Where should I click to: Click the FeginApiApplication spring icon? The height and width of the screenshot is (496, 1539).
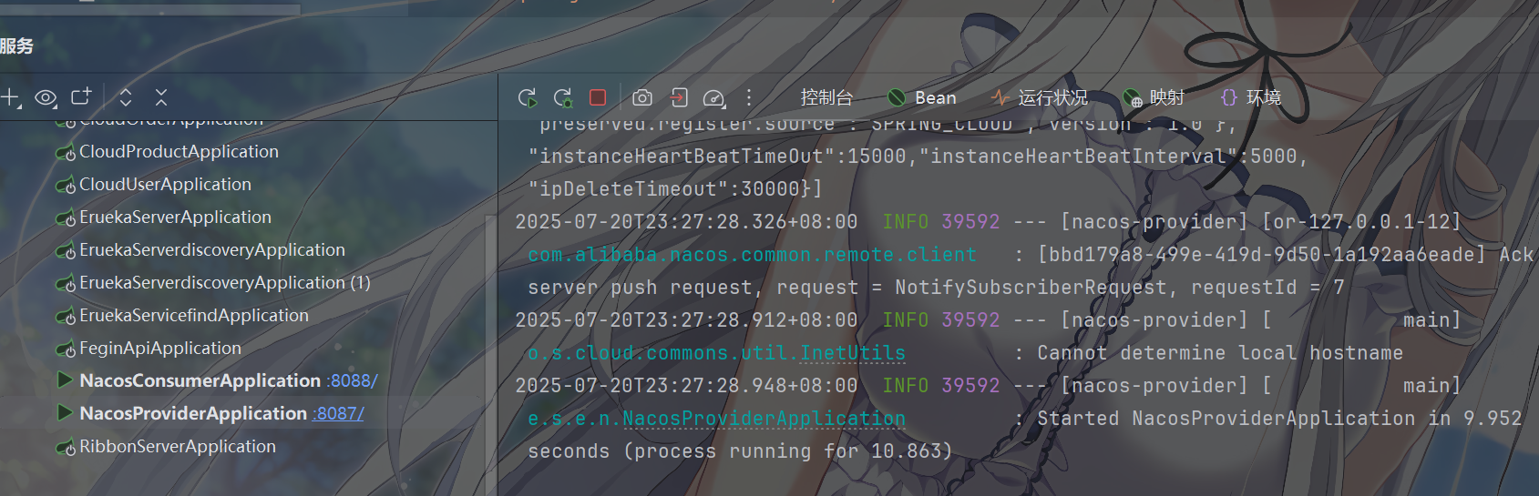[66, 349]
